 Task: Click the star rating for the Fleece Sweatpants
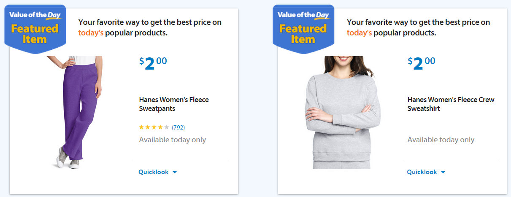click(154, 127)
